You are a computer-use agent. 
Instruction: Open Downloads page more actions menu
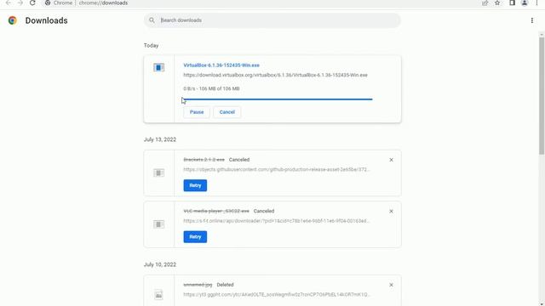coord(531,20)
